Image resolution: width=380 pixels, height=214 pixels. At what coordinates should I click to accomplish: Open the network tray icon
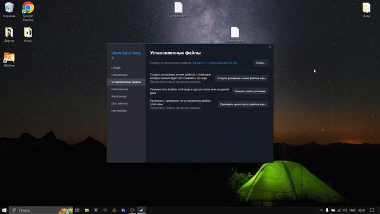pyautogui.click(x=339, y=210)
